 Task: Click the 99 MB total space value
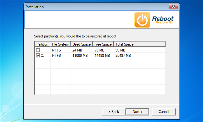pyautogui.click(x=120, y=50)
